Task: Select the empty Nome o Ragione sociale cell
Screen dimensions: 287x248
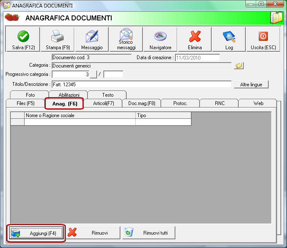Action: 80,122
